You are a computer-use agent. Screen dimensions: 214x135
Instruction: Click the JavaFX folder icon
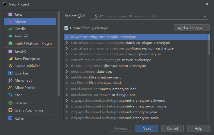(x=10, y=51)
